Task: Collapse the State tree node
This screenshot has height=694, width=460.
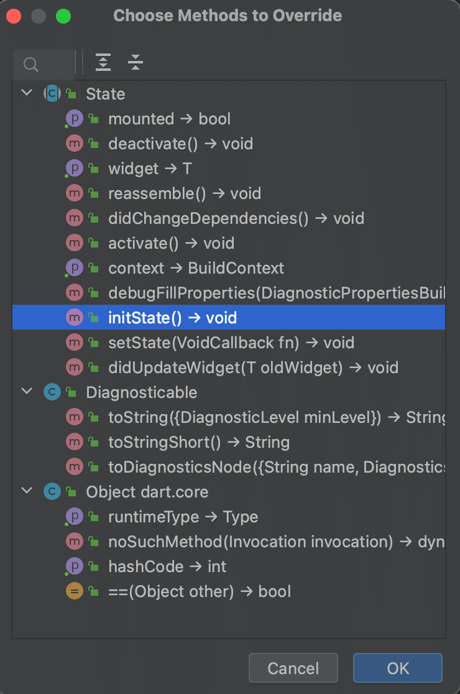Action: pyautogui.click(x=27, y=93)
